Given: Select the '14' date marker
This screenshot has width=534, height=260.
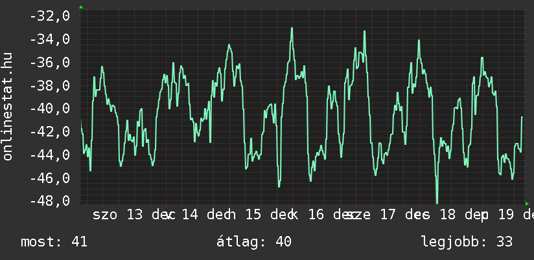Looking at the screenshot, I should tap(190, 215).
